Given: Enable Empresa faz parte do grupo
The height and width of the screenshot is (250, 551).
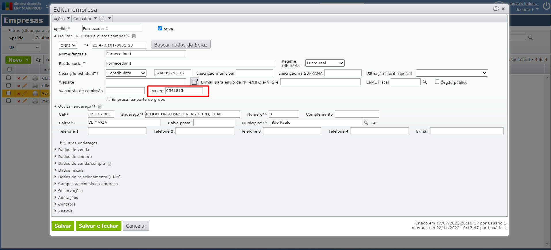Looking at the screenshot, I should click(108, 99).
